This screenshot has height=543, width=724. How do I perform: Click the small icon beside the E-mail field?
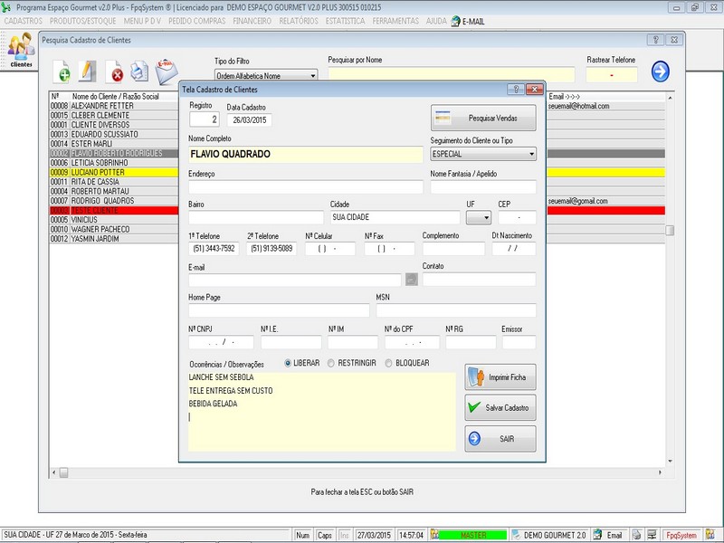tap(411, 281)
